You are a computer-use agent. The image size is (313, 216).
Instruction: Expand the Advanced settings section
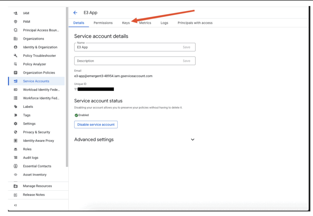coord(192,139)
